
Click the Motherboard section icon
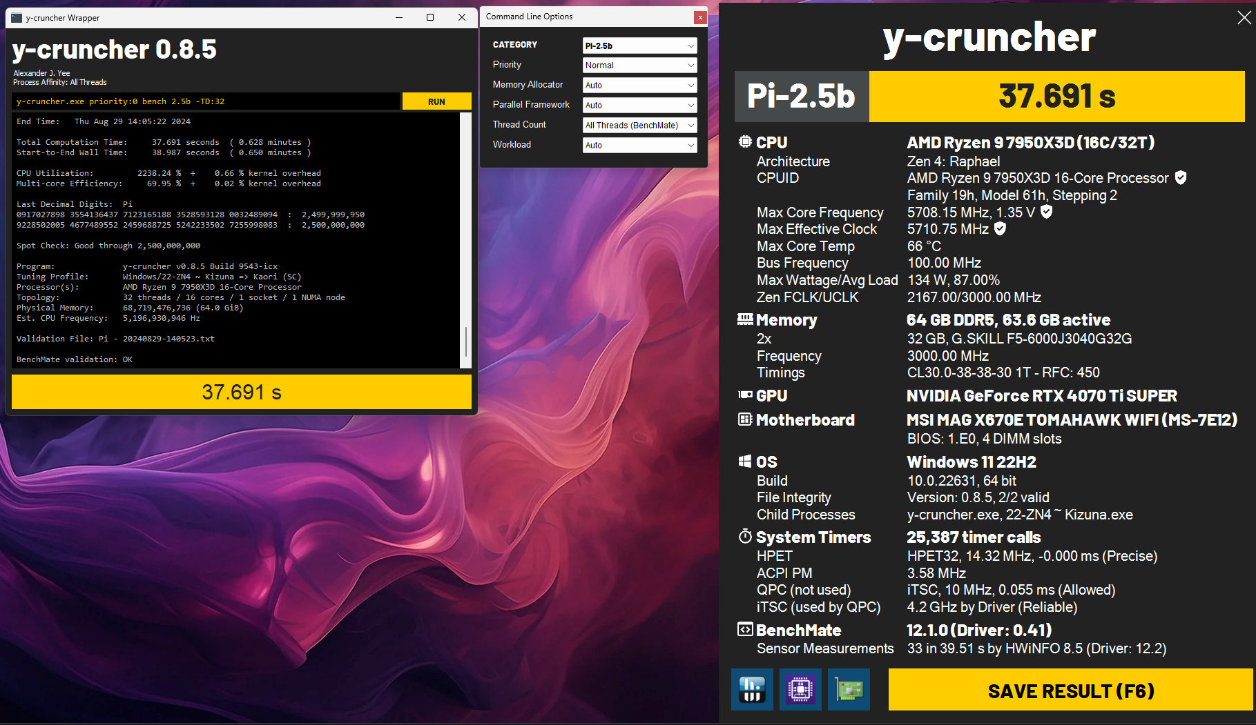click(x=745, y=419)
